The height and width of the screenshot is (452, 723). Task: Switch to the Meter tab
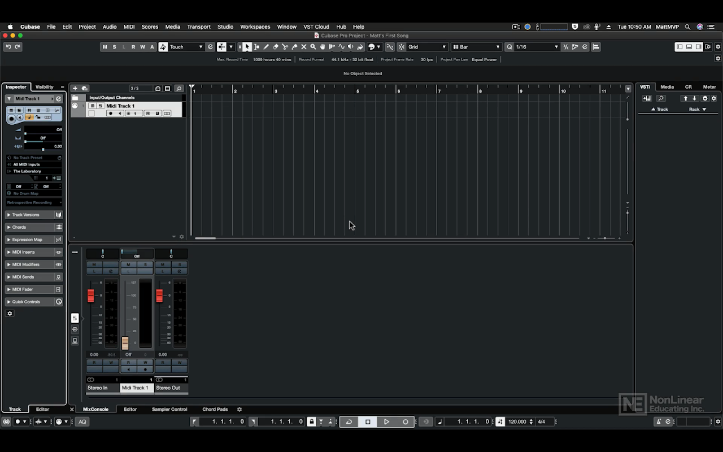[709, 87]
